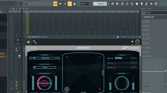Image resolution: width=167 pixels, height=93 pixels.
Task: Open the Piano roll view icon
Action: 117,4
